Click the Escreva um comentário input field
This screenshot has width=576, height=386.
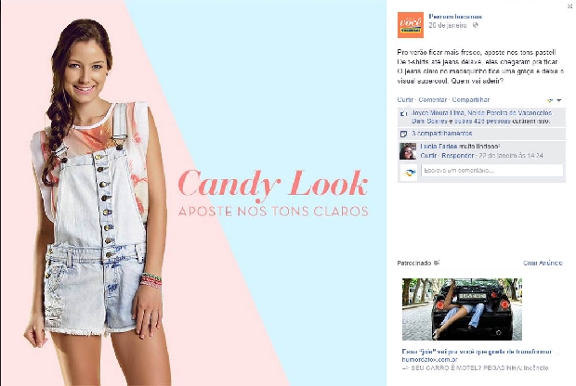pyautogui.click(x=491, y=171)
